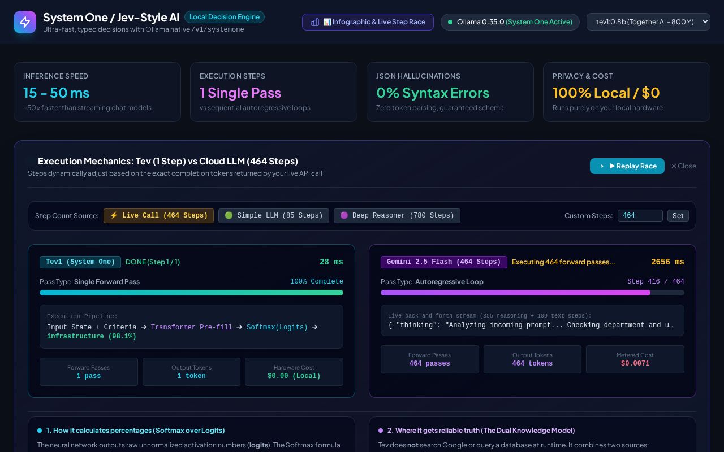The image size is (724, 452).
Task: Click the 100% Complete status text
Action: click(317, 281)
